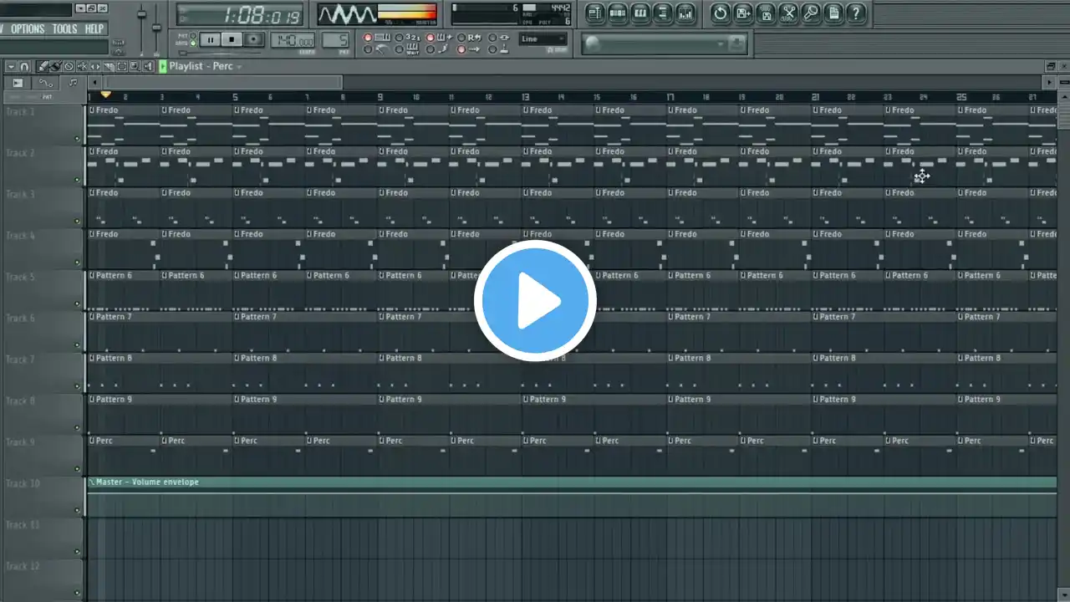Open the TOOLS menu

[64, 29]
